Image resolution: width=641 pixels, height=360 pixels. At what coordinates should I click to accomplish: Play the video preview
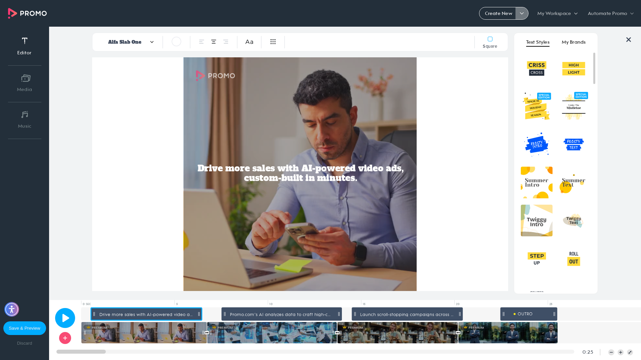(65, 318)
